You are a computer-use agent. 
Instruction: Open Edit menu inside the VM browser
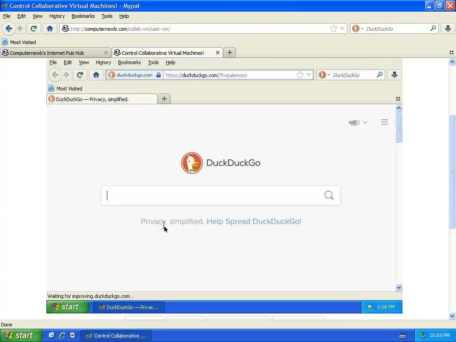pos(68,62)
